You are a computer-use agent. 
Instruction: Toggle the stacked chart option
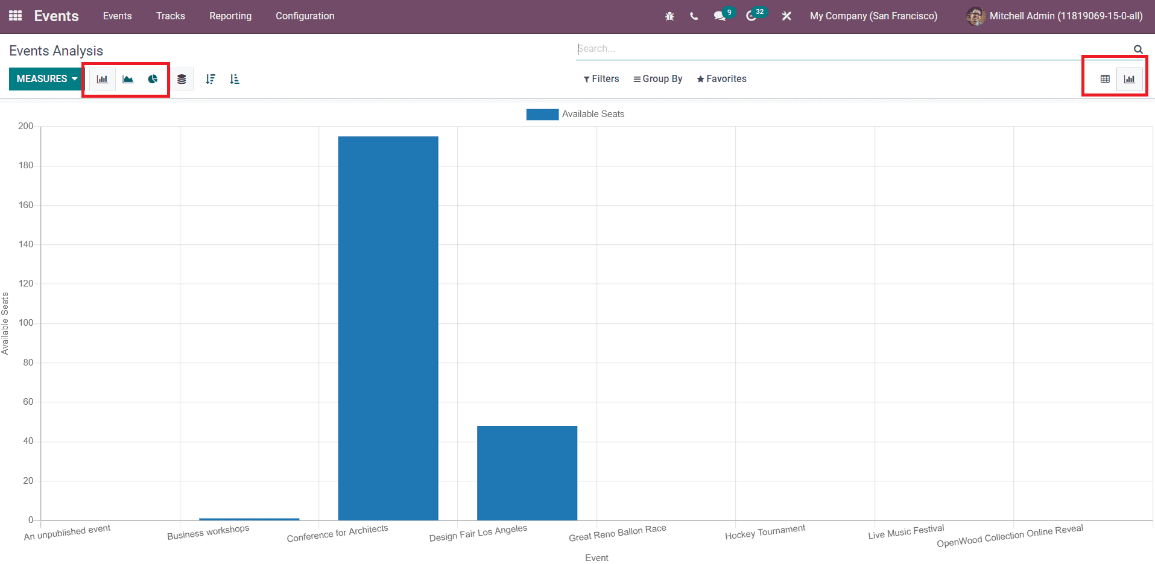pos(183,78)
